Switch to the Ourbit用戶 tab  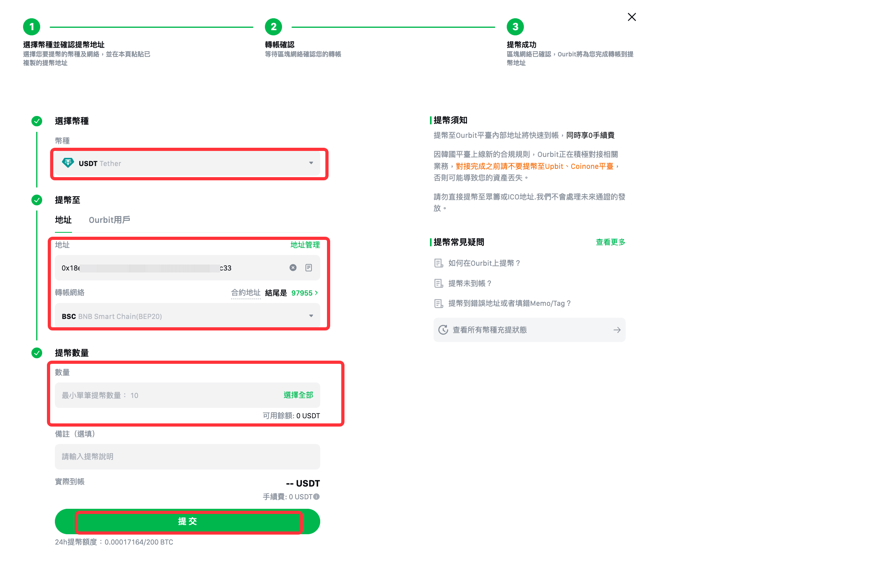point(109,220)
